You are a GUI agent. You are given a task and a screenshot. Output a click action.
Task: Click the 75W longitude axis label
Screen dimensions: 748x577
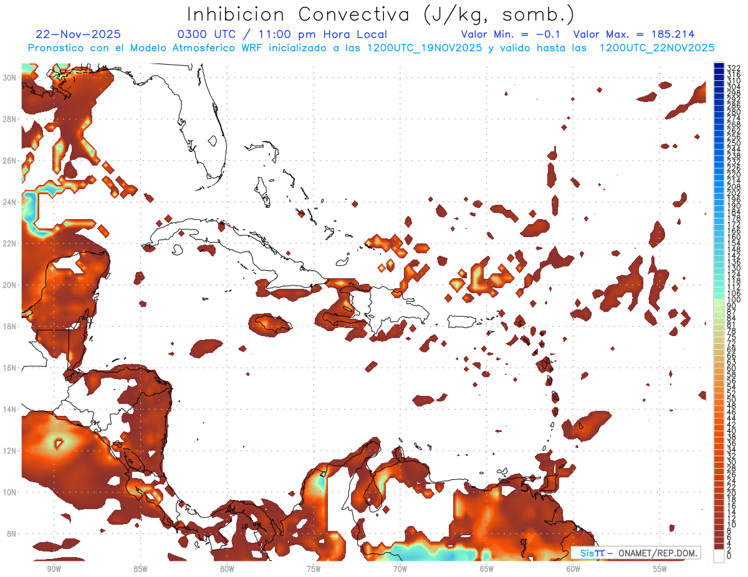314,568
